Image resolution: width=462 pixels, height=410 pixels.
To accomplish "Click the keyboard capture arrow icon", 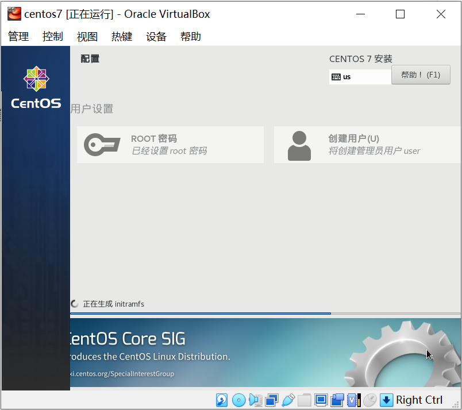I will [386, 400].
